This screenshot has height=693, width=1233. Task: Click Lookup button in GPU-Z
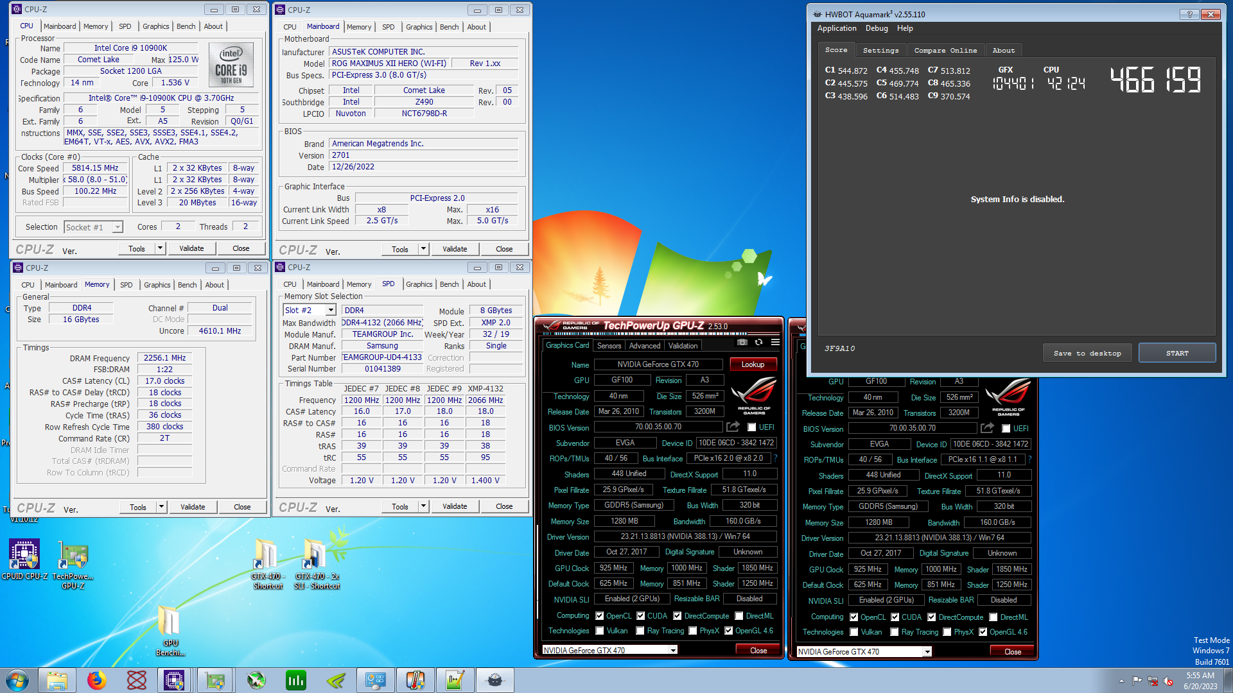pyautogui.click(x=753, y=364)
